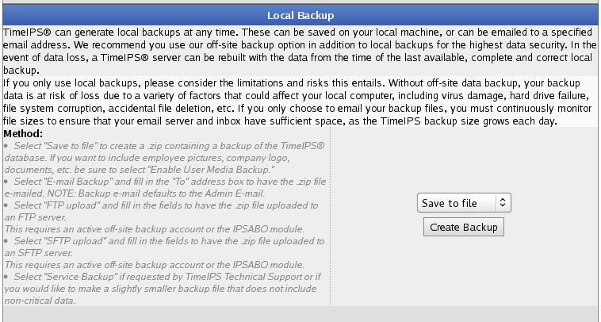The width and height of the screenshot is (601, 322).
Task: Click the "FTP upload" instruction bullet
Action: tap(161, 211)
